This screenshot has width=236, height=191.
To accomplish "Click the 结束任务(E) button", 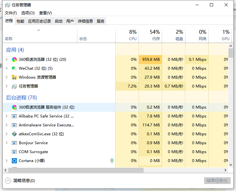I will click(217, 180).
